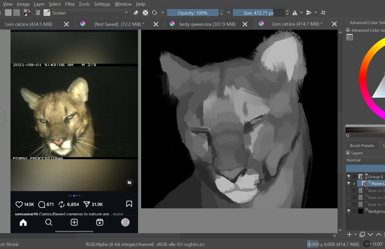385x249 pixels.
Task: Open the Advanced Color Selector settings icon
Action: tap(350, 37)
